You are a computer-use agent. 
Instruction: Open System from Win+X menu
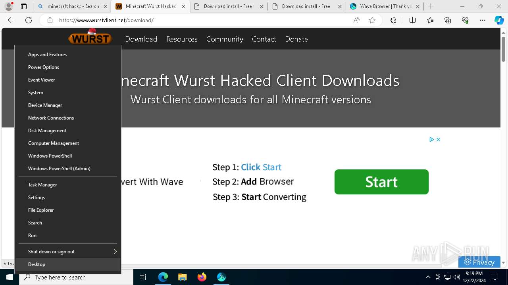68,93
